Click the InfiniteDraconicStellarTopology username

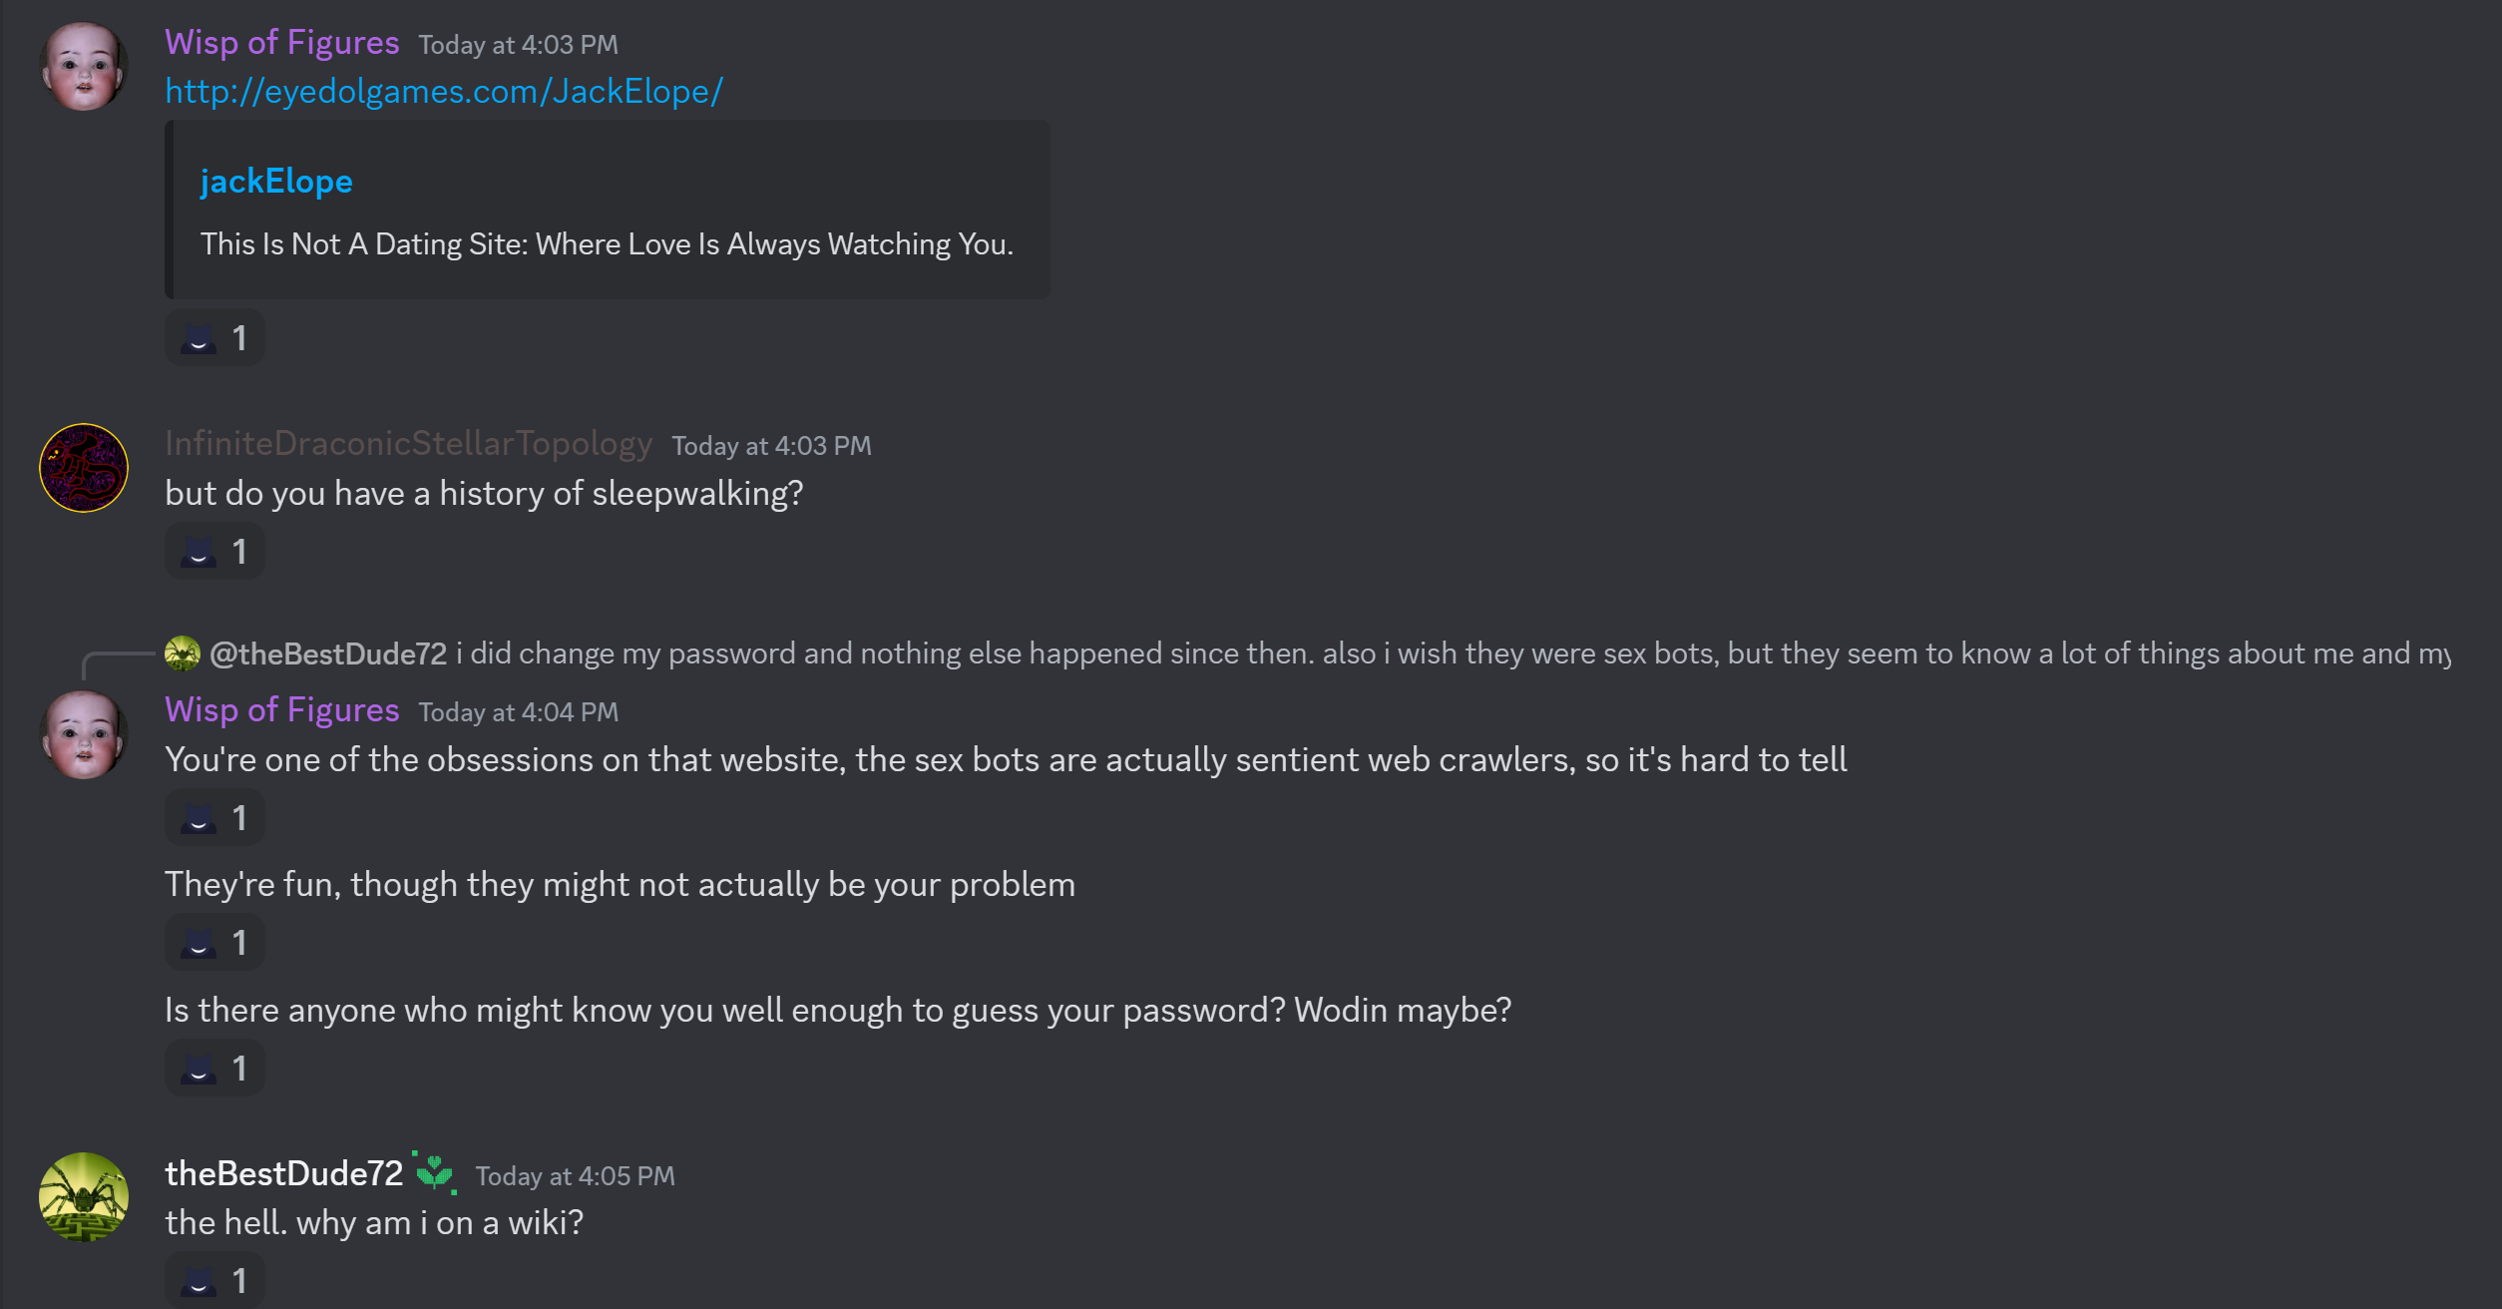point(409,444)
